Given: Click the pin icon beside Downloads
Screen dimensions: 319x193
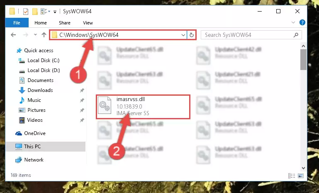Looking at the screenshot, I should [x=82, y=90].
